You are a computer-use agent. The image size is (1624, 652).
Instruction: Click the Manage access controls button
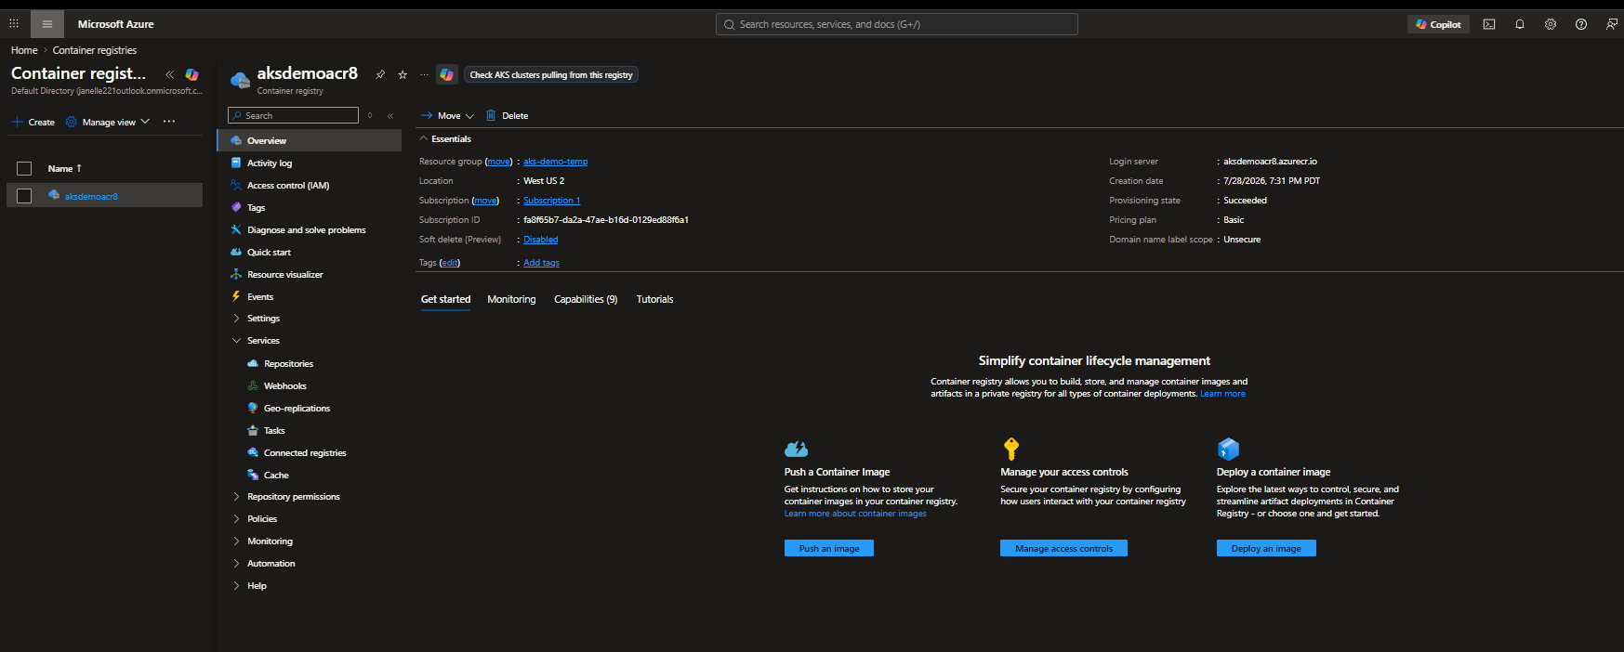click(x=1063, y=548)
